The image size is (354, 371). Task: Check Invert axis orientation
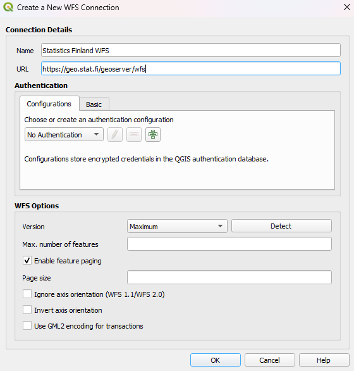pos(27,310)
